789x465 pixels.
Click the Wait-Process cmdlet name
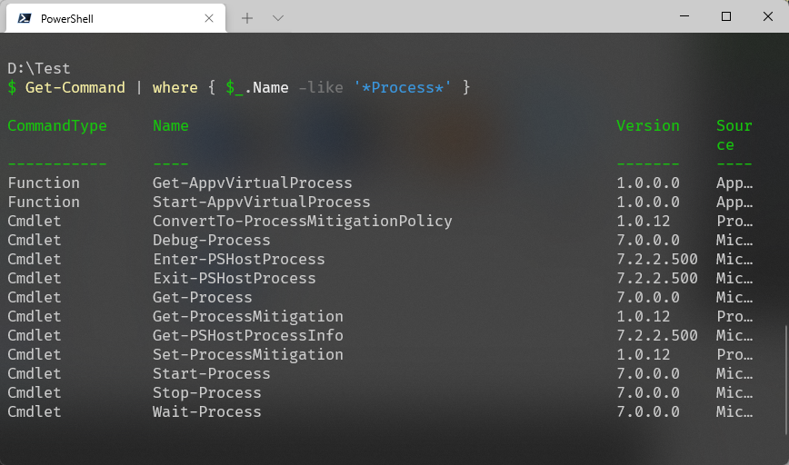(x=207, y=411)
